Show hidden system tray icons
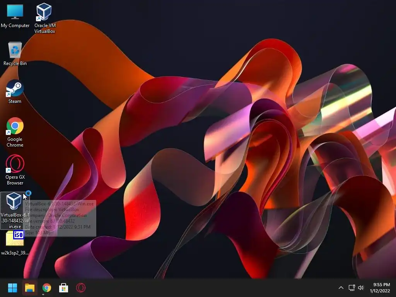 (341, 288)
